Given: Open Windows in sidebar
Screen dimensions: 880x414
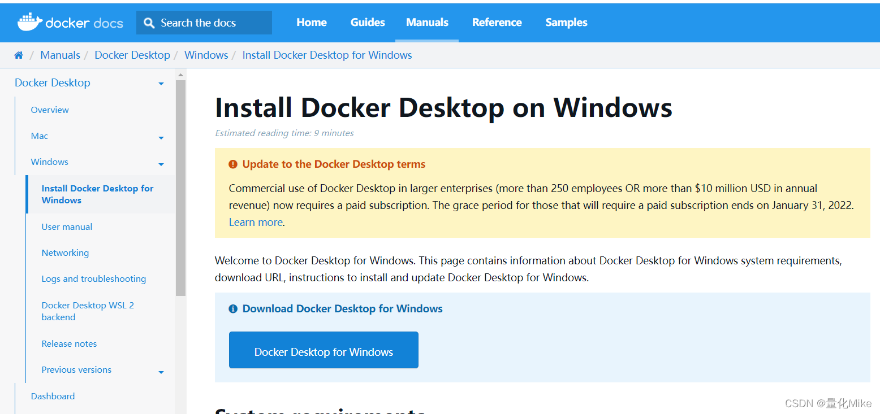Looking at the screenshot, I should [x=50, y=162].
